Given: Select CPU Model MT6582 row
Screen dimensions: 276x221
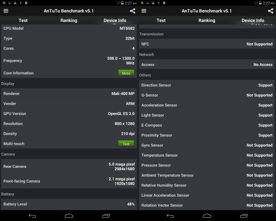Looking at the screenshot, I should pyautogui.click(x=69, y=28).
